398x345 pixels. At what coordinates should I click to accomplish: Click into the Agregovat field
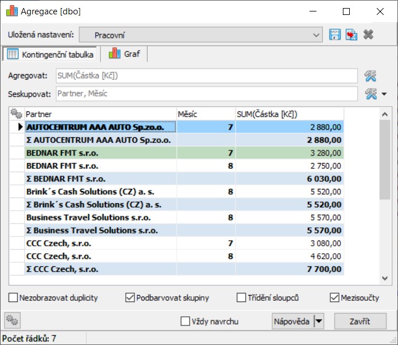click(x=207, y=76)
